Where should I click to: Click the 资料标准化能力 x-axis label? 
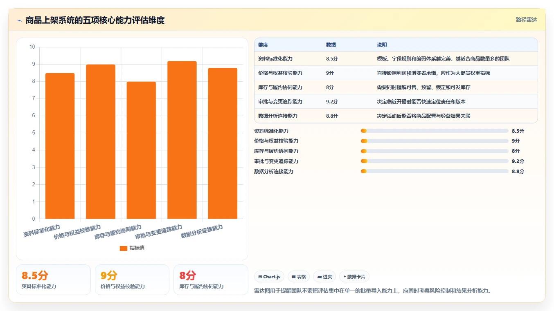(x=41, y=231)
